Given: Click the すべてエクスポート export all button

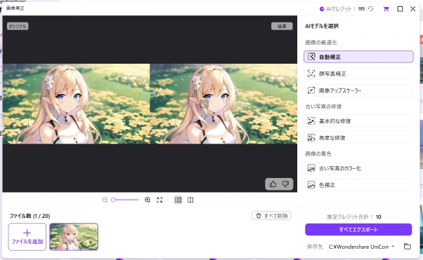Looking at the screenshot, I should tap(358, 230).
